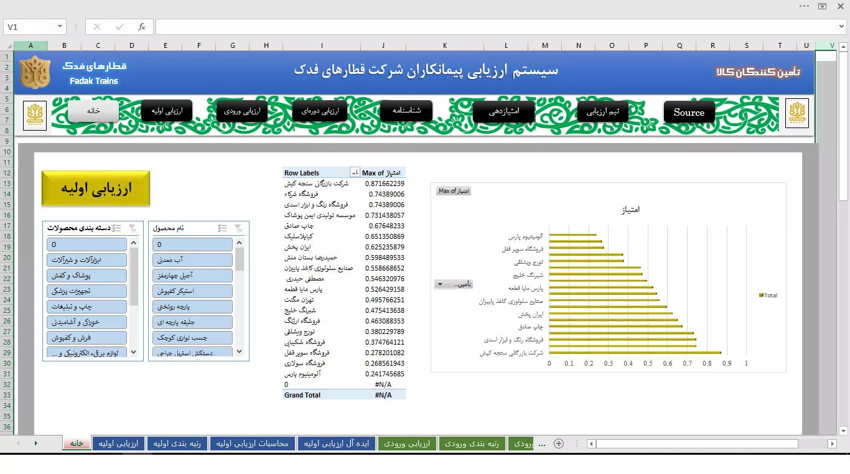Add a new sheet with the plus icon
This screenshot has width=850, height=474.
point(559,444)
